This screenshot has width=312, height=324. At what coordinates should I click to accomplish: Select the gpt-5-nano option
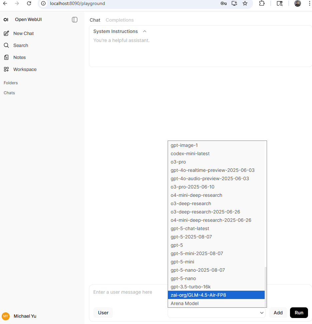tap(216, 278)
